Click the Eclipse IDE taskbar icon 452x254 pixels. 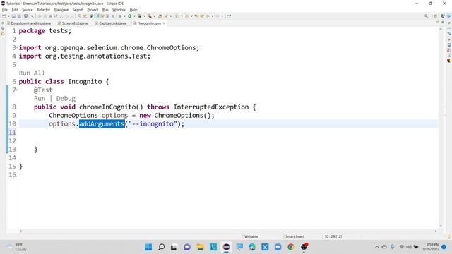click(226, 247)
